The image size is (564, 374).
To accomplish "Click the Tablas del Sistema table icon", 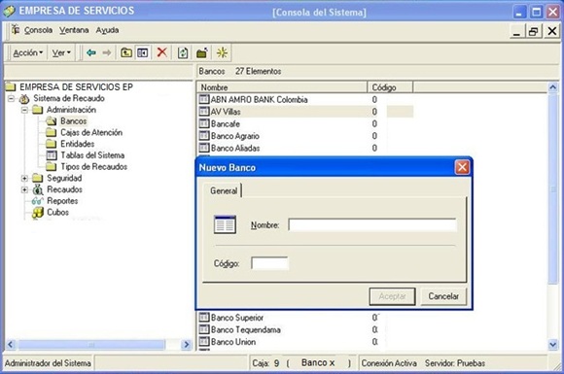I will point(52,155).
